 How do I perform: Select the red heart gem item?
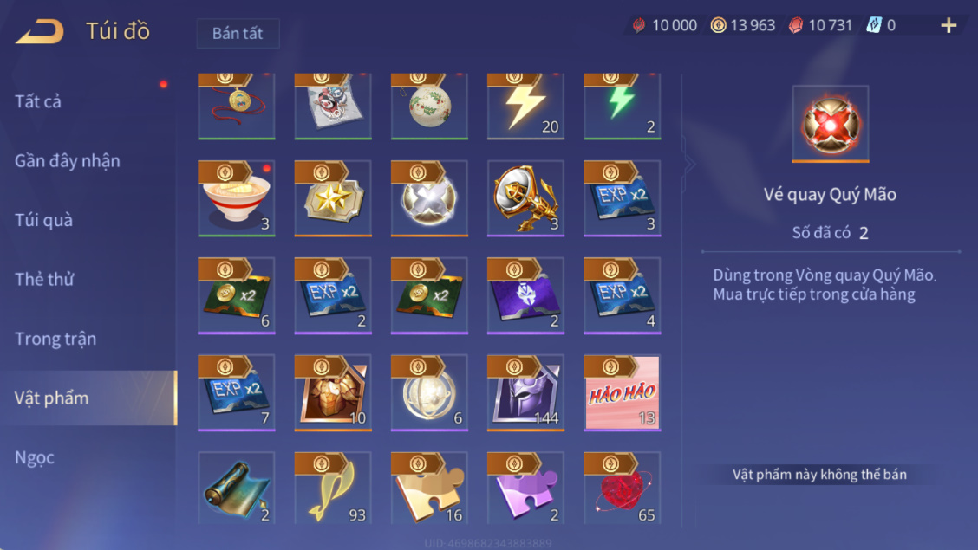(622, 489)
